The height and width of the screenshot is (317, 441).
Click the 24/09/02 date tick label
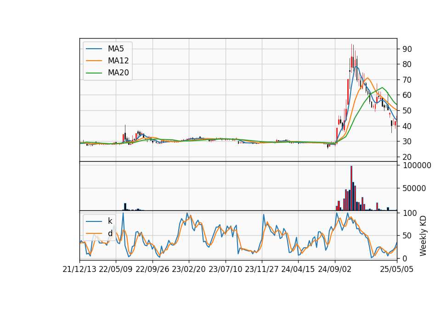point(335,269)
